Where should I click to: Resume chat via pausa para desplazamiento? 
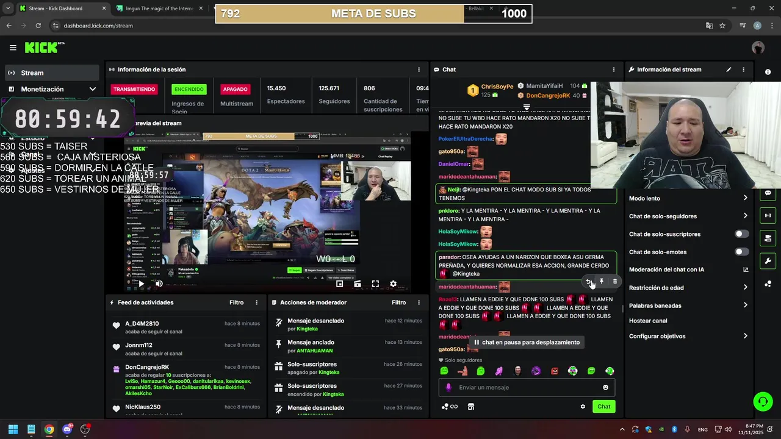tap(527, 343)
